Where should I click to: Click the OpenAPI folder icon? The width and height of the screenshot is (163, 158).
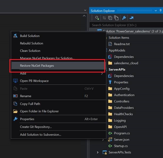coord(110,127)
